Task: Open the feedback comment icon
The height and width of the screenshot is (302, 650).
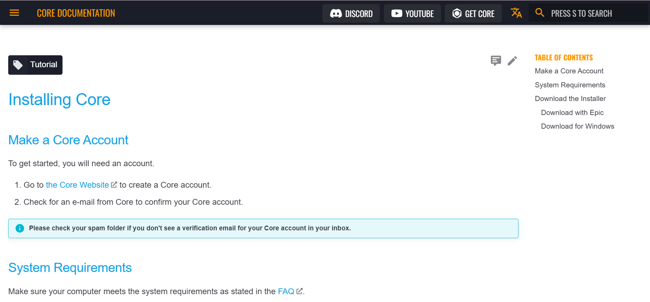Action: point(496,61)
